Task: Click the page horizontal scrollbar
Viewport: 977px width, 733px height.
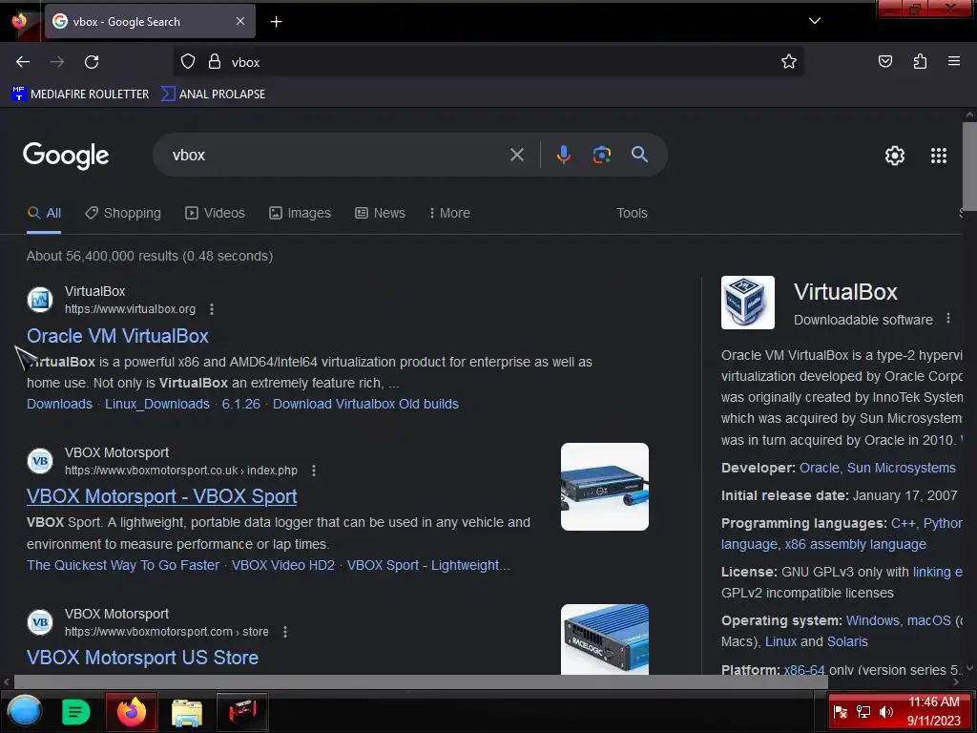Action: (x=421, y=681)
